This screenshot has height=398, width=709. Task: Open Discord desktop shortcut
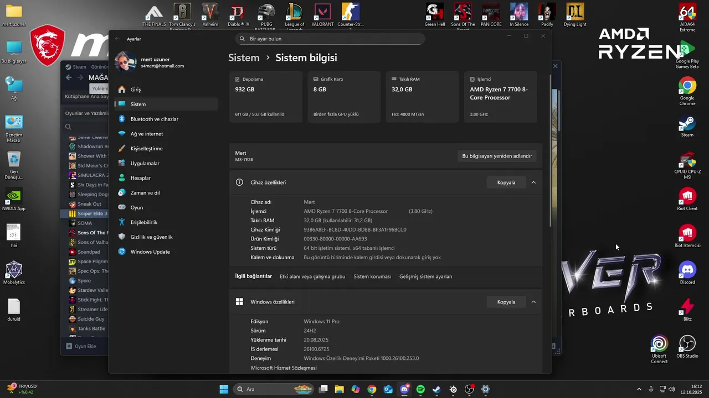click(687, 273)
